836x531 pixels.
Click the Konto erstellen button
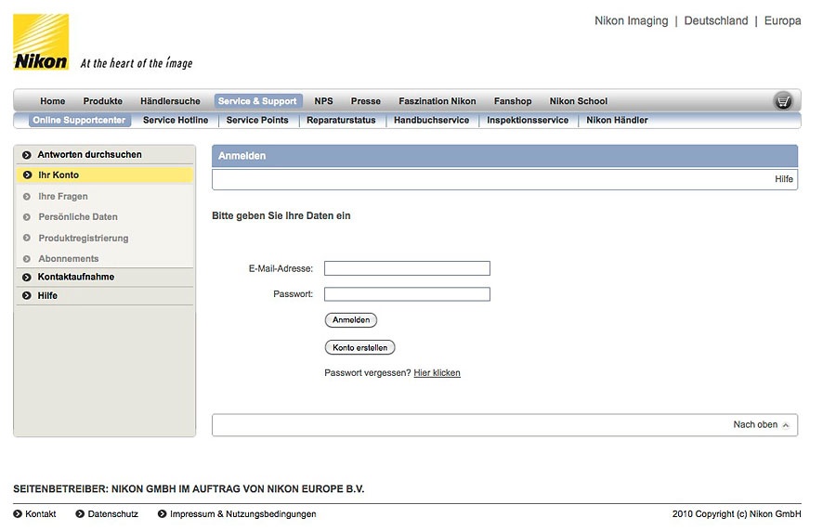359,347
